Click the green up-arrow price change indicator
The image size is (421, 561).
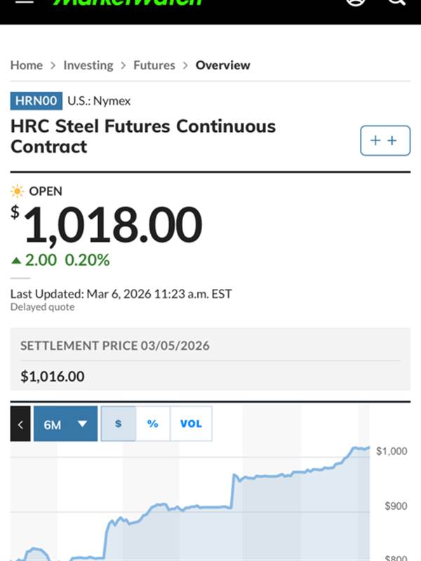click(x=16, y=261)
